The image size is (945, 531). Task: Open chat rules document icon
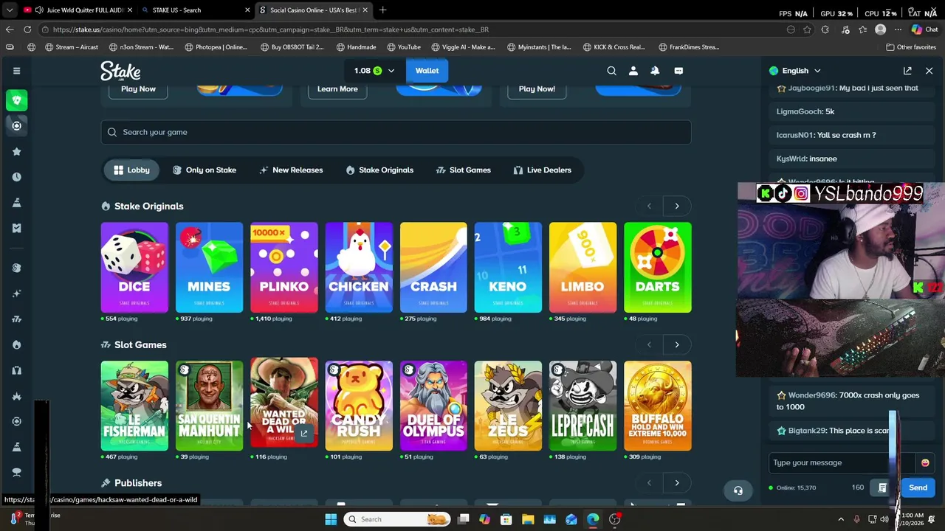pyautogui.click(x=882, y=487)
